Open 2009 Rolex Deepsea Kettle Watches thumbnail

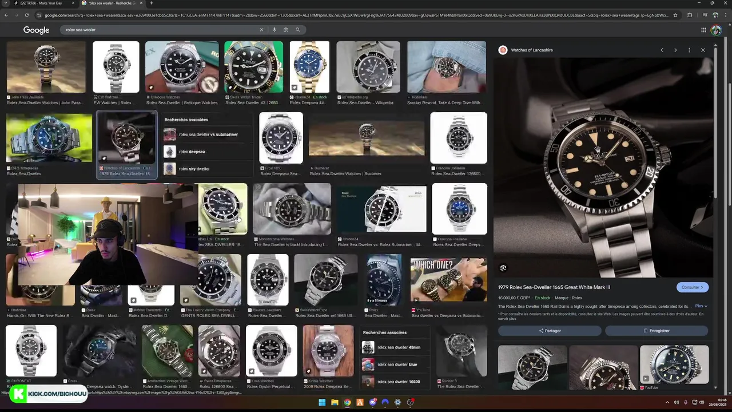pos(328,351)
